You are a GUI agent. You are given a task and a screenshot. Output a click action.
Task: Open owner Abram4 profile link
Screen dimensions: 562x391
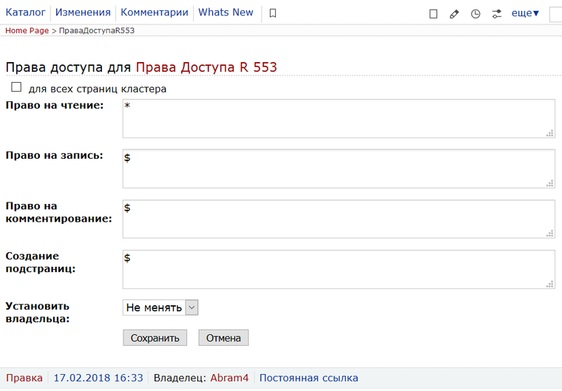tap(229, 378)
